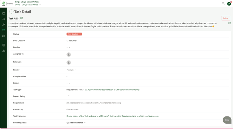The image size is (233, 129).
Task: Go back using the Task Detail arrow
Action: [x=11, y=12]
